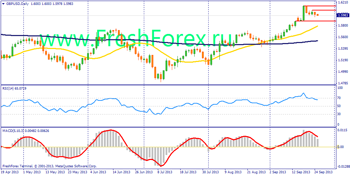Click the 4 Jun 2013 date label
Screen dimensions: 350x175
(98, 172)
